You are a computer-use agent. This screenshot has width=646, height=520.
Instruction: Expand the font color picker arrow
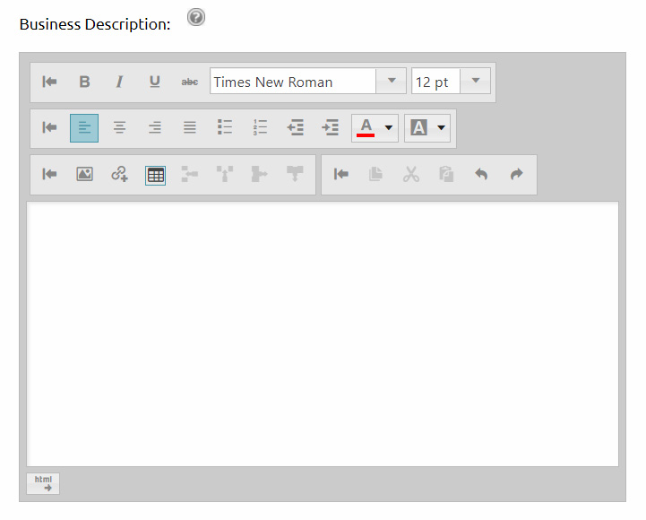[x=389, y=128]
